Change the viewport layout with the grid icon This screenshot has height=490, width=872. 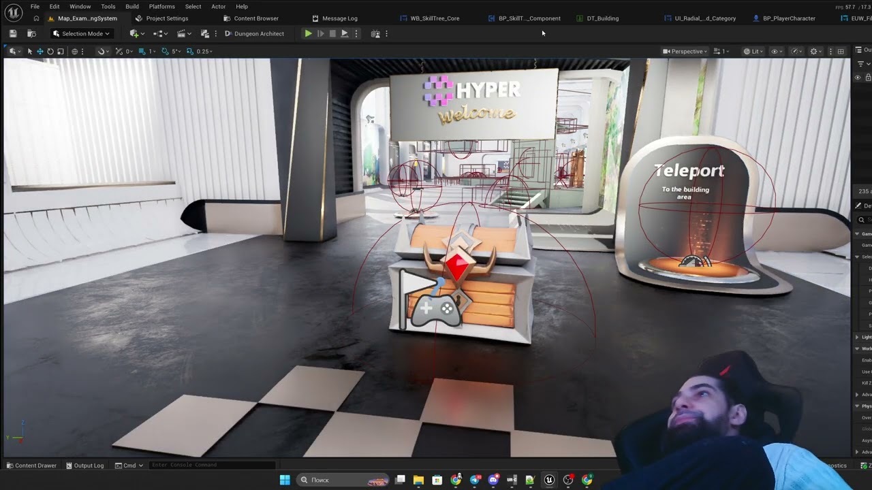(841, 51)
